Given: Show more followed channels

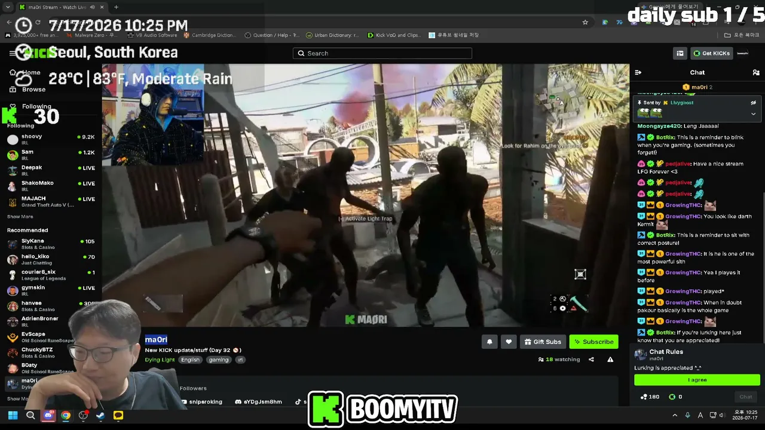Looking at the screenshot, I should (20, 217).
